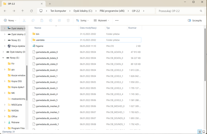This screenshot has width=207, height=134.
Task: Click Pliki programów (x86) in address path
Action: pyautogui.click(x=112, y=11)
